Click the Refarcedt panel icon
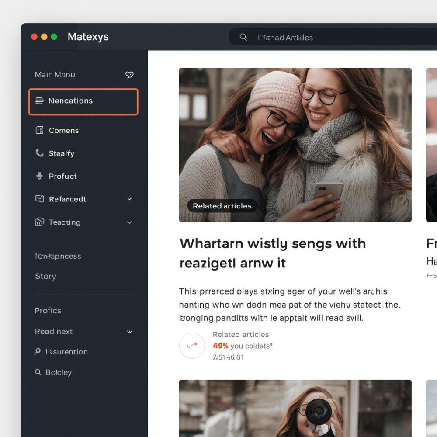This screenshot has height=437, width=437. (39, 199)
